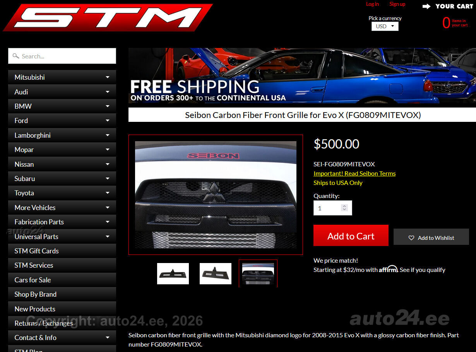Expand the Lamborghini menu arrow

pos(108,135)
